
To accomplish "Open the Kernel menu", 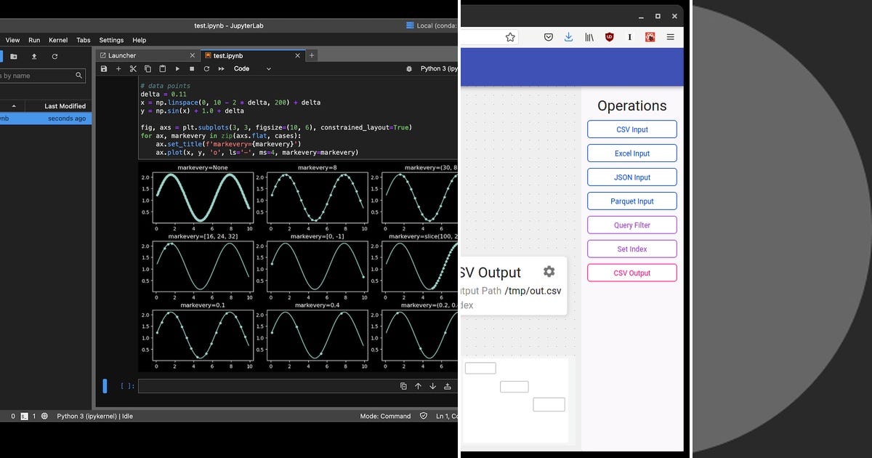I will pyautogui.click(x=57, y=40).
